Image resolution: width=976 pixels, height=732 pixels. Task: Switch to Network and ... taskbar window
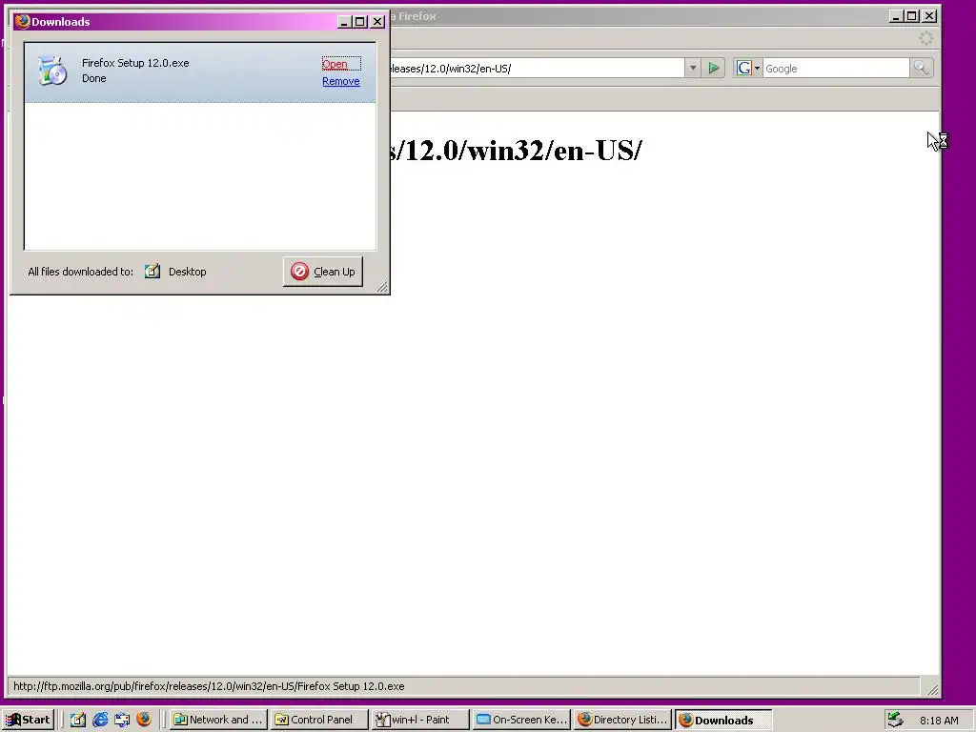pos(219,720)
